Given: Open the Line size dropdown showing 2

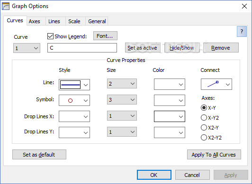Looking at the screenshot, I should 122,83.
